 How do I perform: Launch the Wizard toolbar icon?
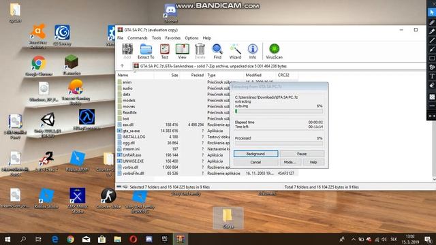click(235, 51)
